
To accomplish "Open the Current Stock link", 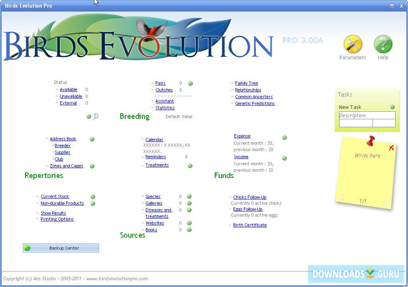I will [x=55, y=197].
